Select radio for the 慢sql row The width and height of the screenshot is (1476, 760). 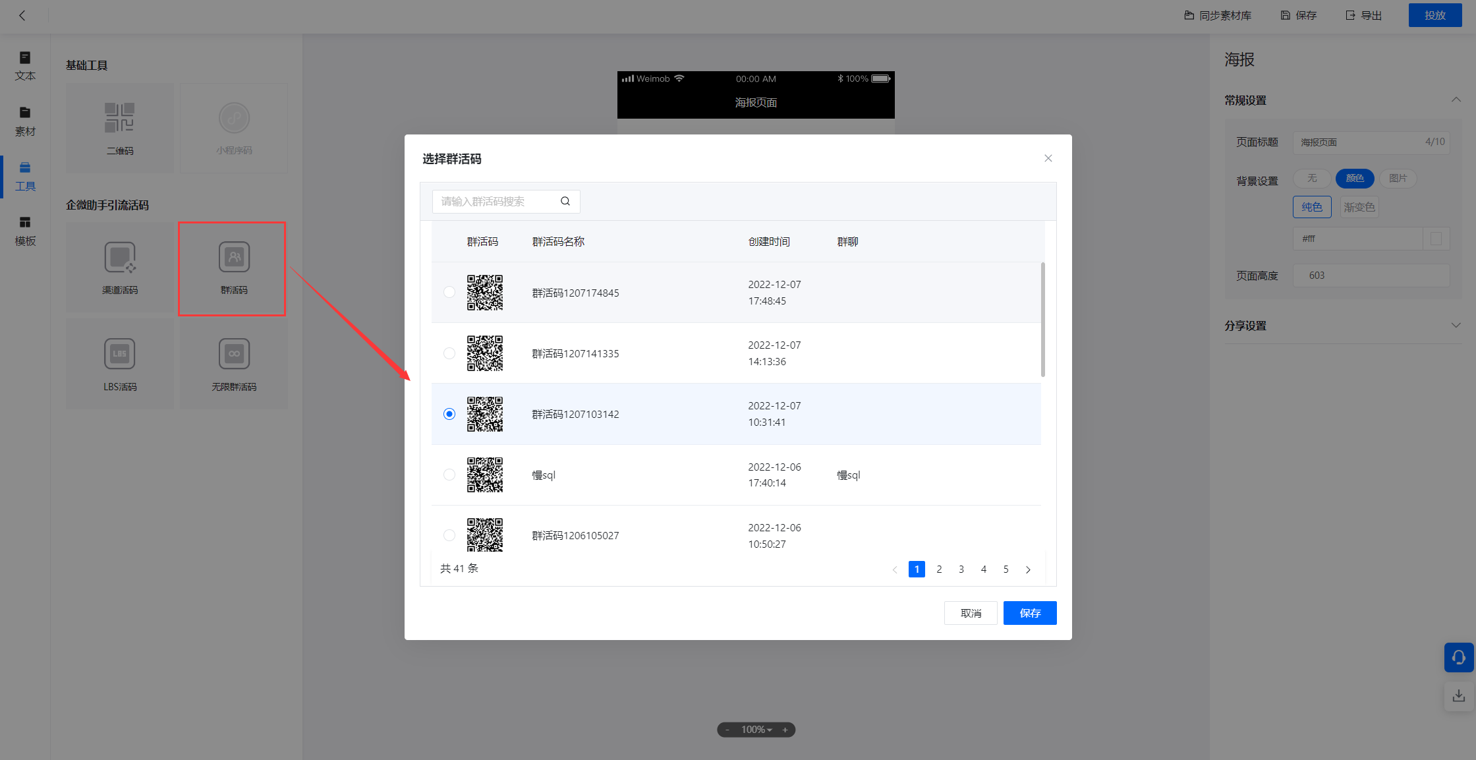click(x=449, y=475)
